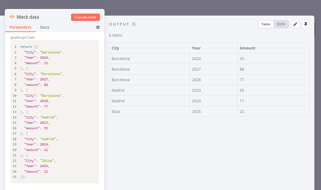321x190 pixels.
Task: Click Barcelona cell in 2028 row
Action: point(149,80)
